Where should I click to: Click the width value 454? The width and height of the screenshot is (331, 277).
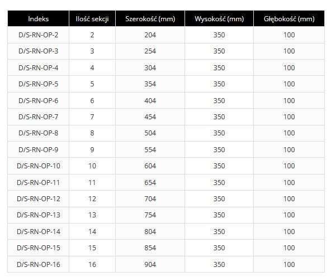pos(150,117)
